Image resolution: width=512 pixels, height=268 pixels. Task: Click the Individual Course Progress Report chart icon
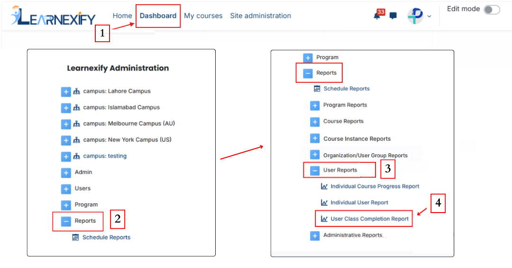pos(324,186)
